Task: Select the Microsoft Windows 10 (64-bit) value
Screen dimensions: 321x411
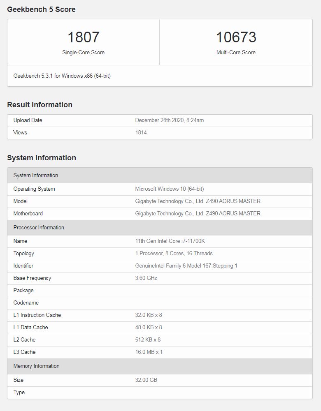Action: click(x=170, y=189)
